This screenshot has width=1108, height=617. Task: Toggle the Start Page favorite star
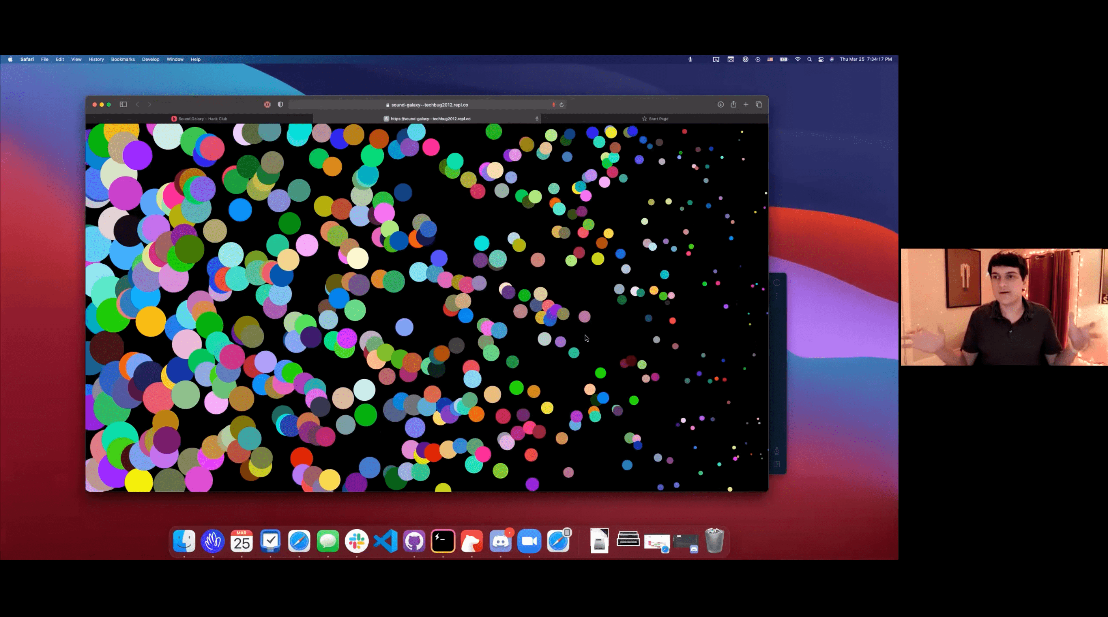click(x=644, y=119)
